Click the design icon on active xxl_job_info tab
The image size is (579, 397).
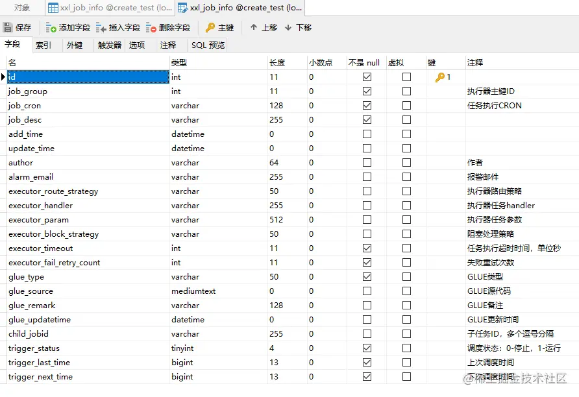[x=183, y=8]
